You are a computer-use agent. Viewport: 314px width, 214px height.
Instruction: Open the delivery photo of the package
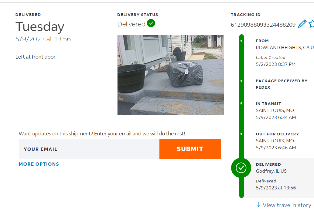click(170, 75)
